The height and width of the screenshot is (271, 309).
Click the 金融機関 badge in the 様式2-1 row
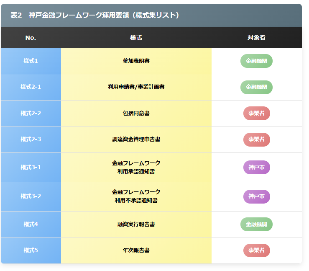click(x=256, y=87)
